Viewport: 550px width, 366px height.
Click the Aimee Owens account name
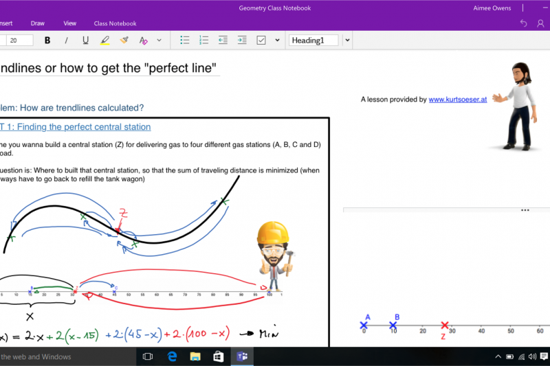(492, 8)
